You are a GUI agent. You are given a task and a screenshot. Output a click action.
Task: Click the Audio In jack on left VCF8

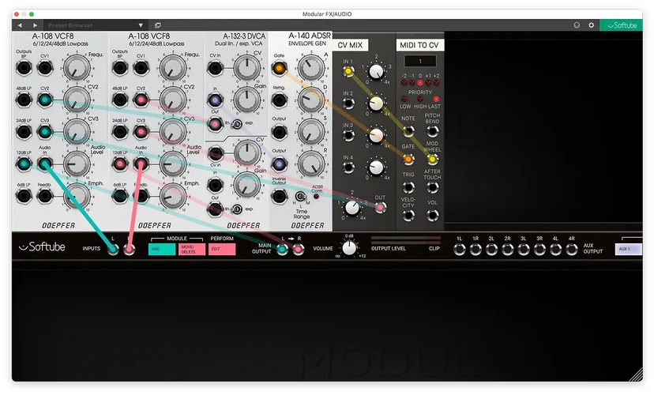pos(45,164)
